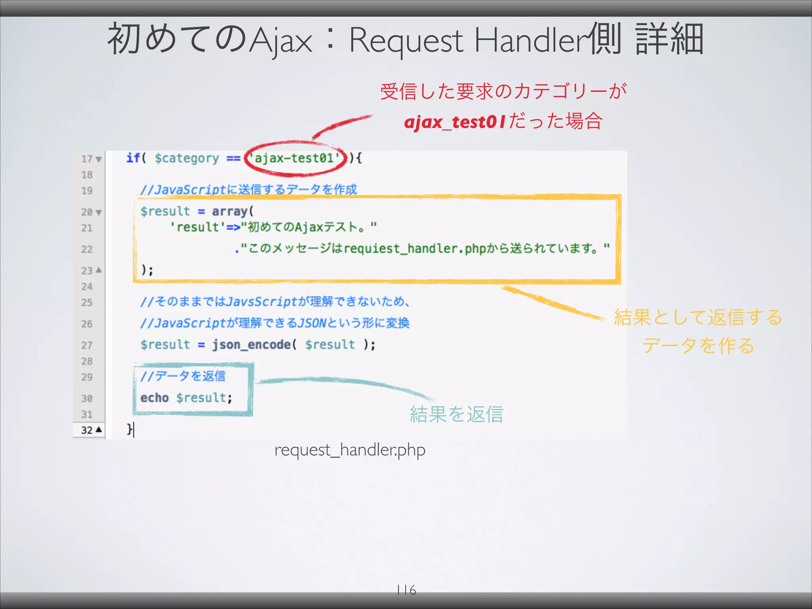Viewport: 812px width, 609px height.
Task: Click the closing ');' on line 23
Action: pos(147,270)
